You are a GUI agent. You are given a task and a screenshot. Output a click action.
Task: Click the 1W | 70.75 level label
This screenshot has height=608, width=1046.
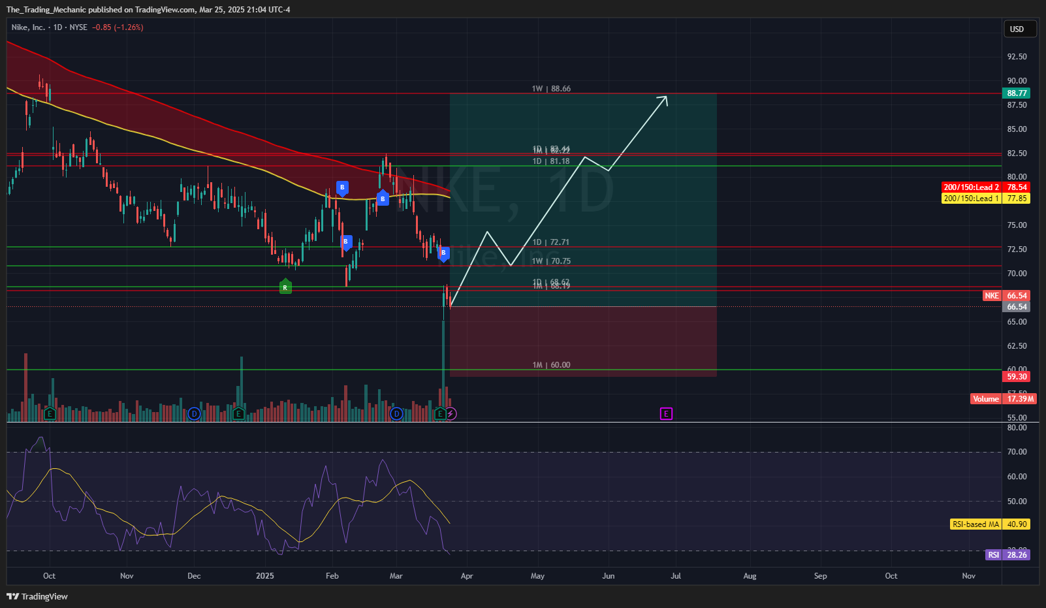tap(551, 261)
